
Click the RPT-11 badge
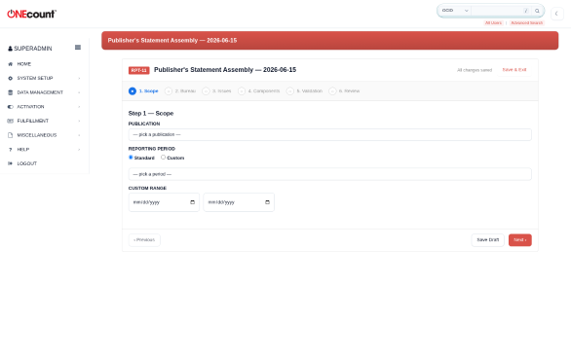pyautogui.click(x=138, y=70)
